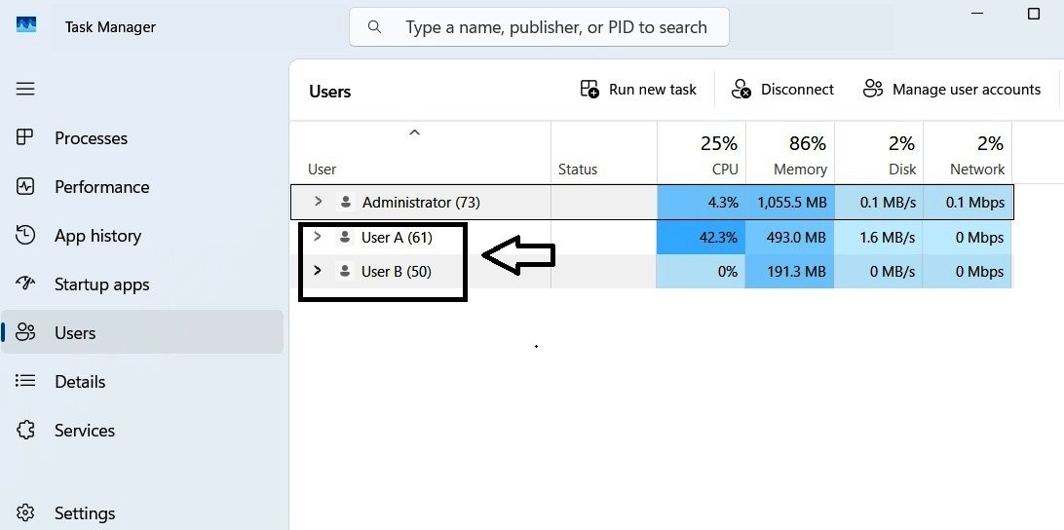
Task: Open the Processes page
Action: (91, 137)
